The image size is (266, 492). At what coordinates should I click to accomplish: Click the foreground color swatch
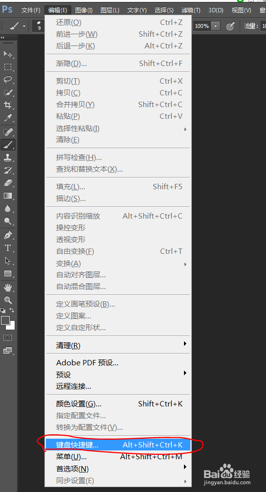[5, 320]
